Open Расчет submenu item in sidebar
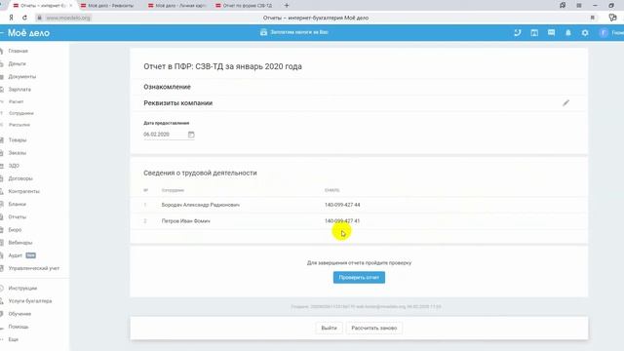The width and height of the screenshot is (624, 351). (x=16, y=101)
